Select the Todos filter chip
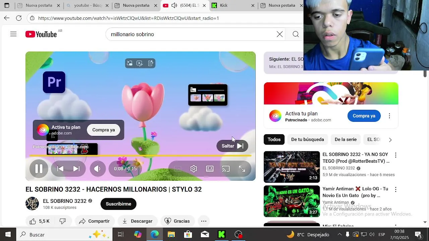Screen dimensions: 429x241 point(274,139)
